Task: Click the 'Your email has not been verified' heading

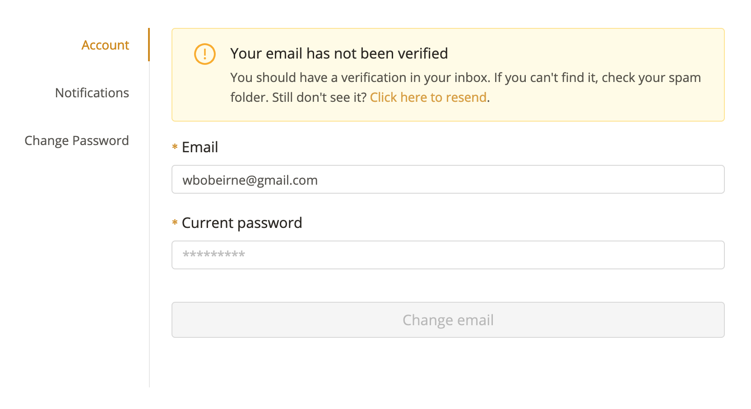Action: click(339, 54)
